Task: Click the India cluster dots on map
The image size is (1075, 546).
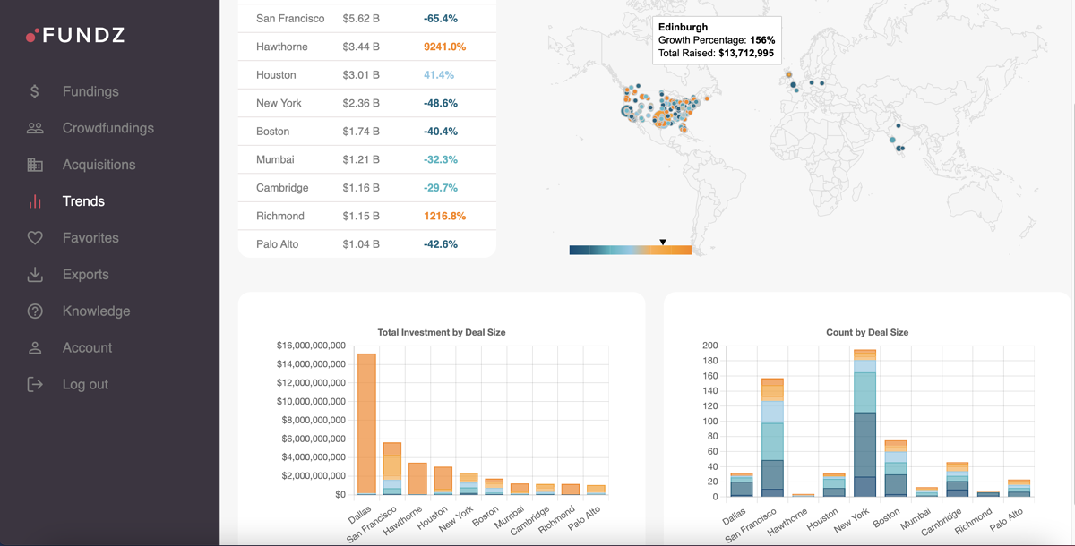Action: pos(898,140)
